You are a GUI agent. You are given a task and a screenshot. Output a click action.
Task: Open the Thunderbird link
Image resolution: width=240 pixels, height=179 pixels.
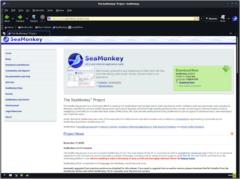click(182, 119)
